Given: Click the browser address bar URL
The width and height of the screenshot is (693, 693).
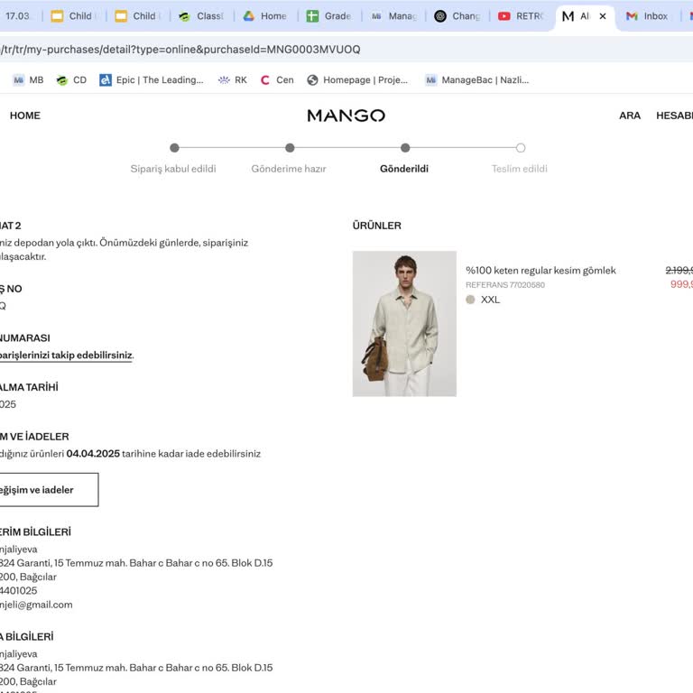Looking at the screenshot, I should (x=180, y=49).
